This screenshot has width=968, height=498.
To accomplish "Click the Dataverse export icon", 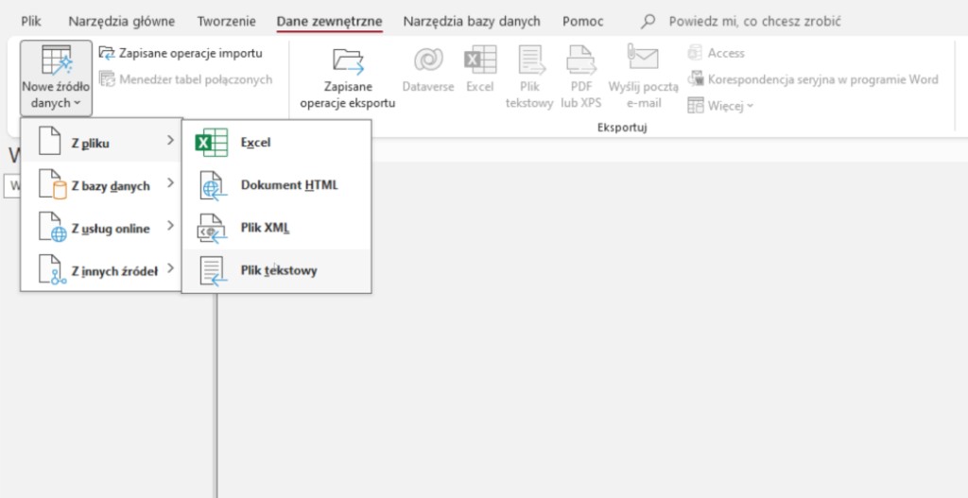I will (x=427, y=61).
